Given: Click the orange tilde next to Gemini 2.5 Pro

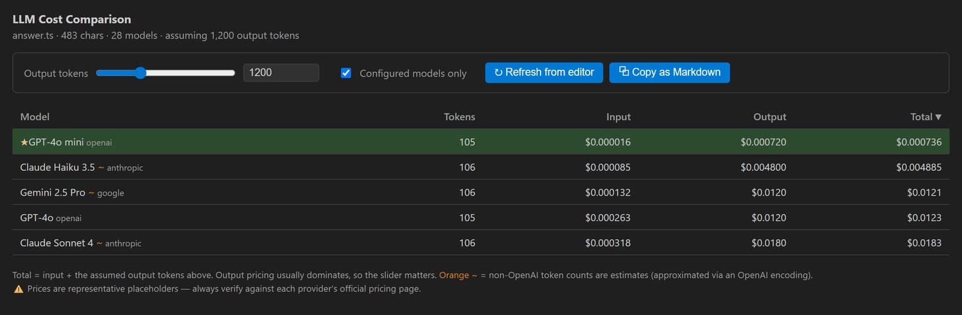Looking at the screenshot, I should pyautogui.click(x=91, y=192).
